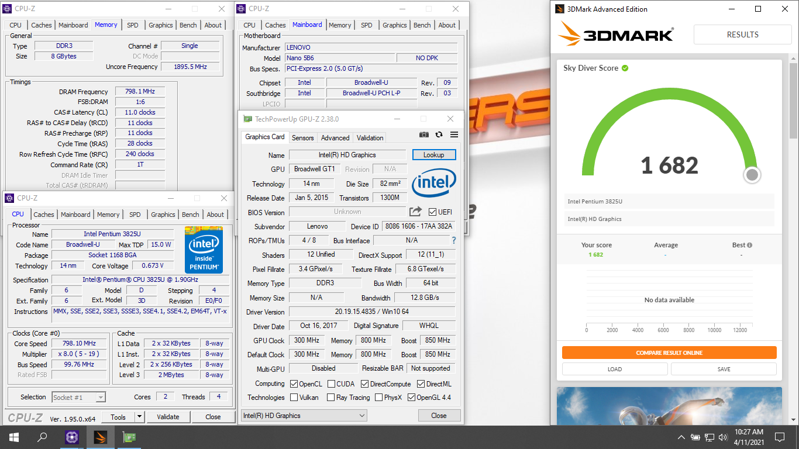
Task: Click Compare Result Online button
Action: pos(669,353)
